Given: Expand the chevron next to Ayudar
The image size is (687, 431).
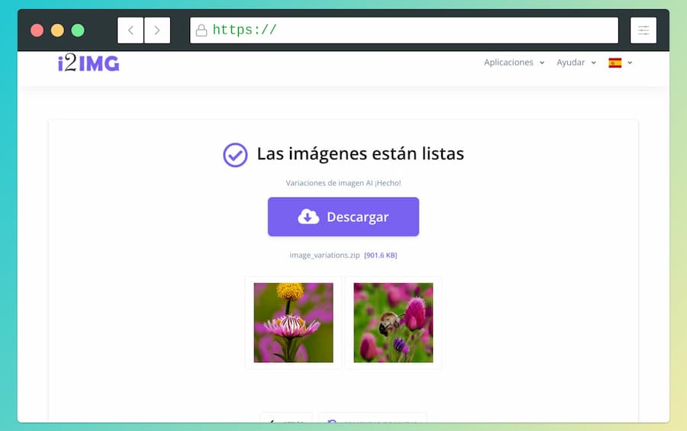Looking at the screenshot, I should 594,63.
